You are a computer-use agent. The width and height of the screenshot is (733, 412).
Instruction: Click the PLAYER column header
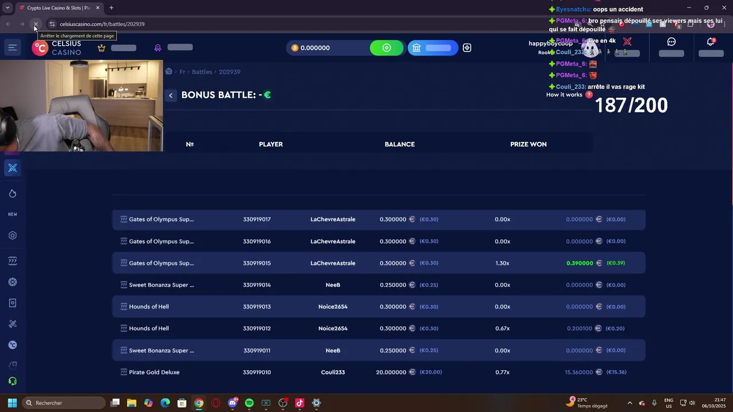point(271,144)
